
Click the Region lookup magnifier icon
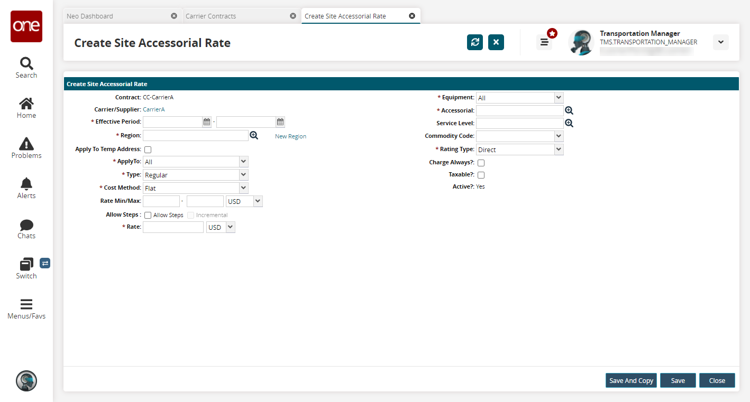pos(254,136)
